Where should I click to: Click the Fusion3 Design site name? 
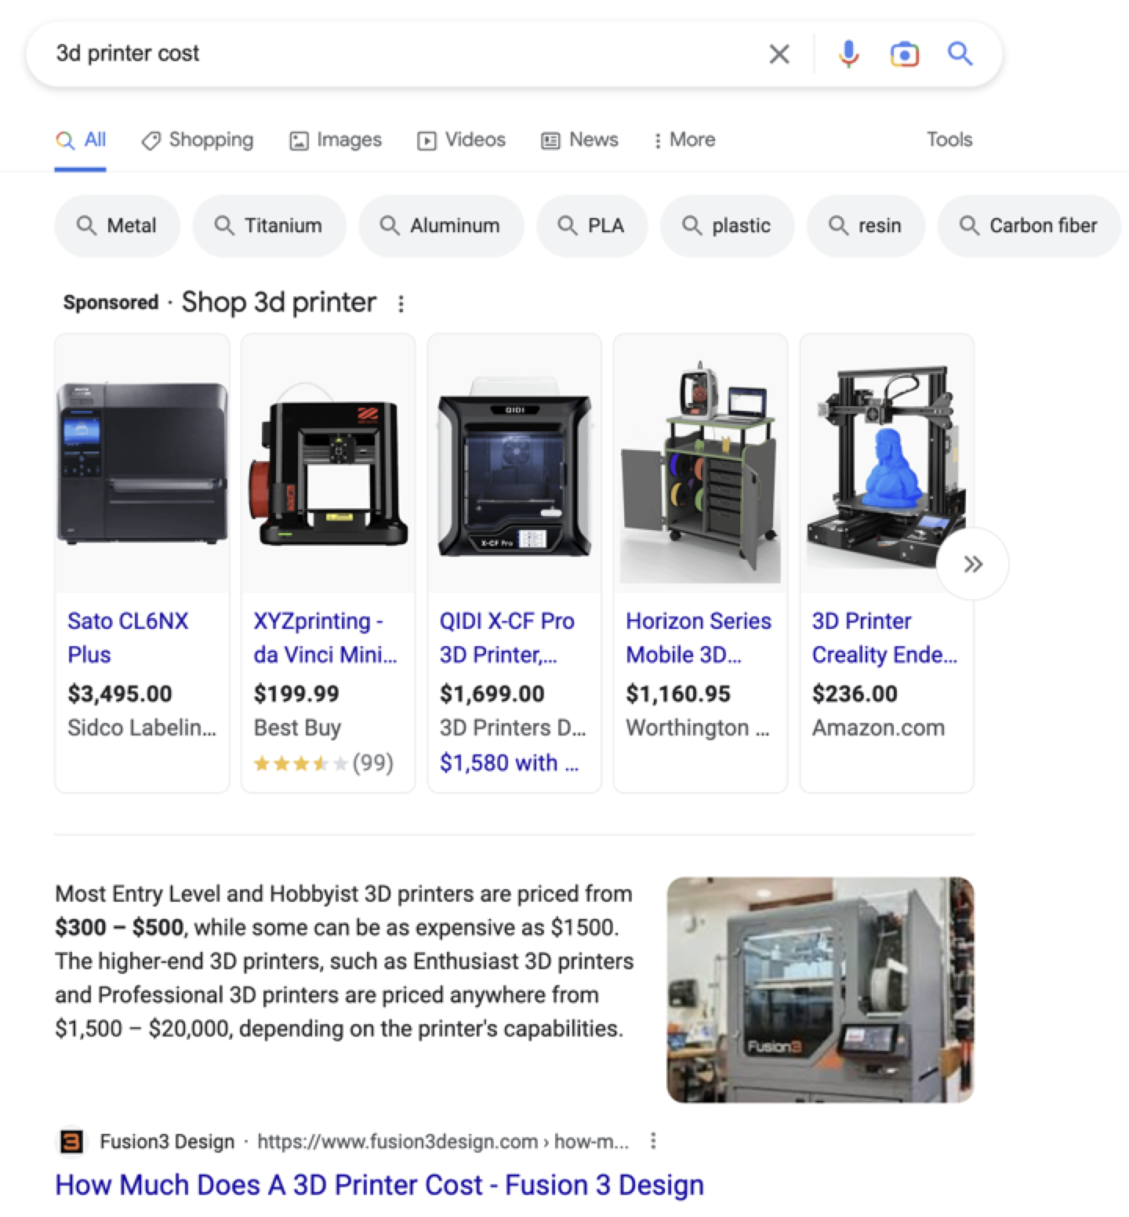point(167,1142)
